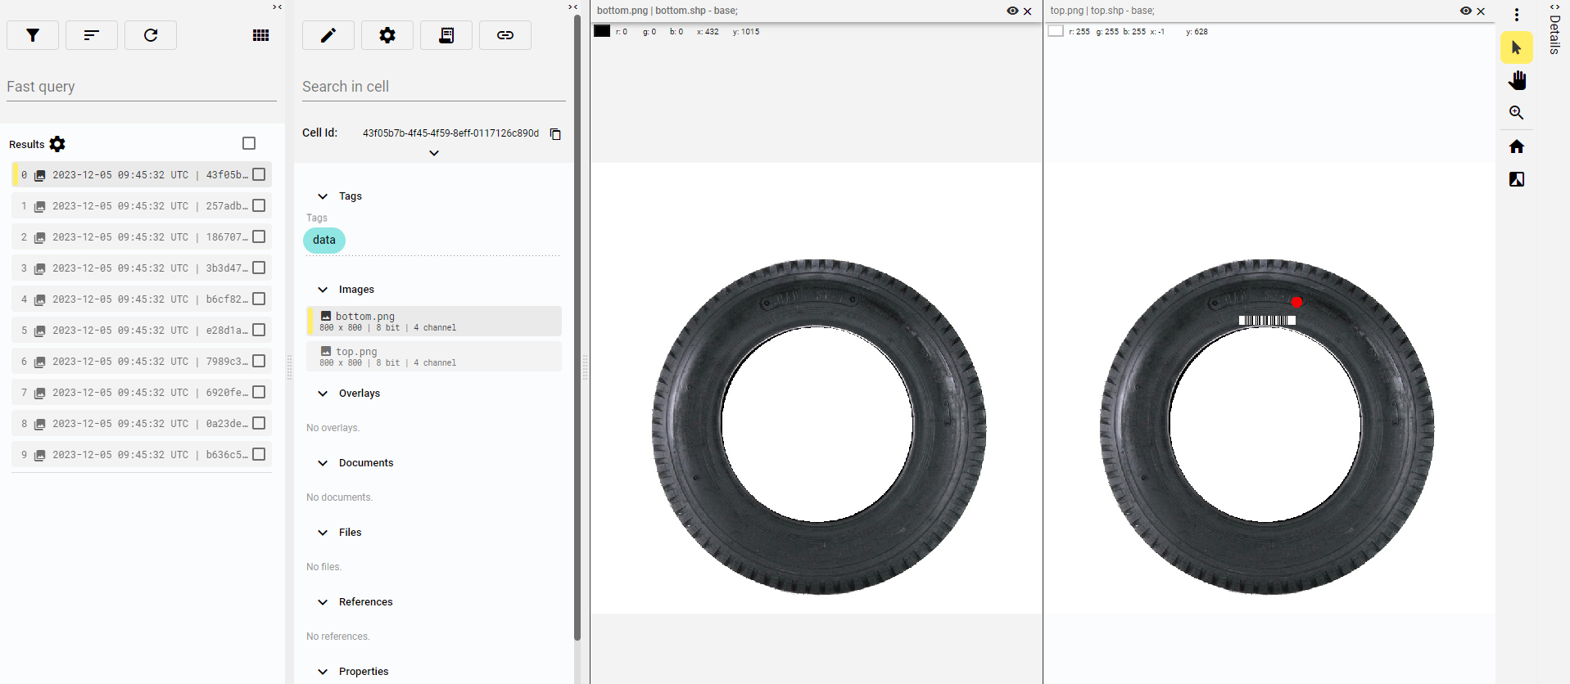Screen dimensions: 1570x684
Task: Click the pencil edit icon
Action: tap(328, 35)
